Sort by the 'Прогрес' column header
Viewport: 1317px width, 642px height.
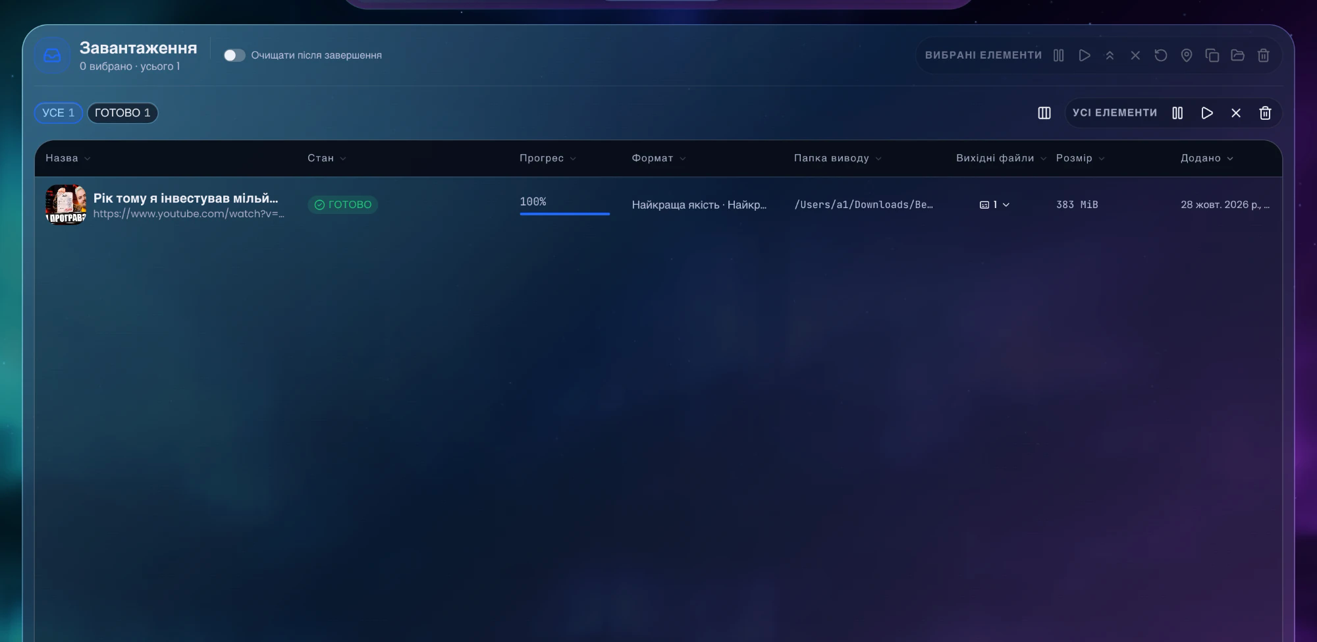click(x=548, y=158)
